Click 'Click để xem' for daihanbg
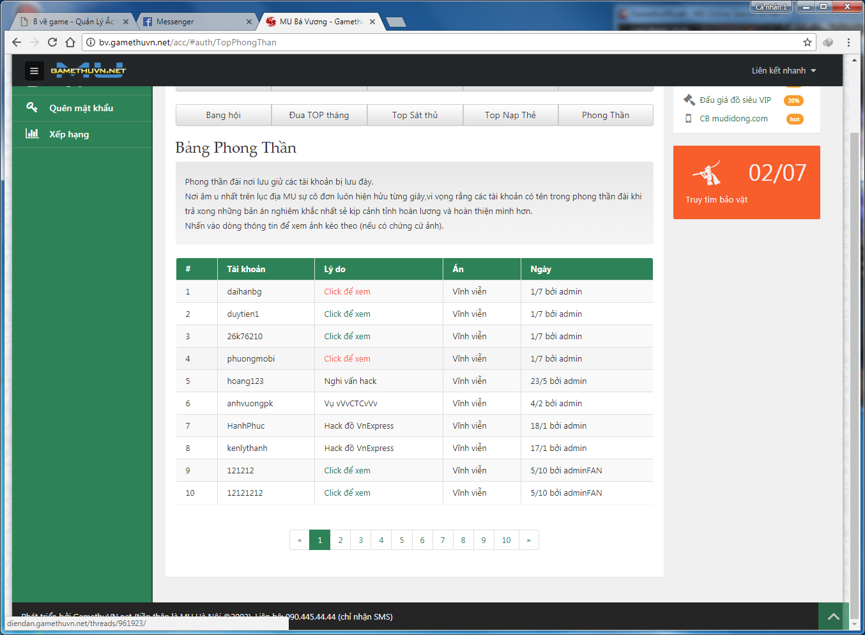The image size is (865, 635). click(347, 291)
